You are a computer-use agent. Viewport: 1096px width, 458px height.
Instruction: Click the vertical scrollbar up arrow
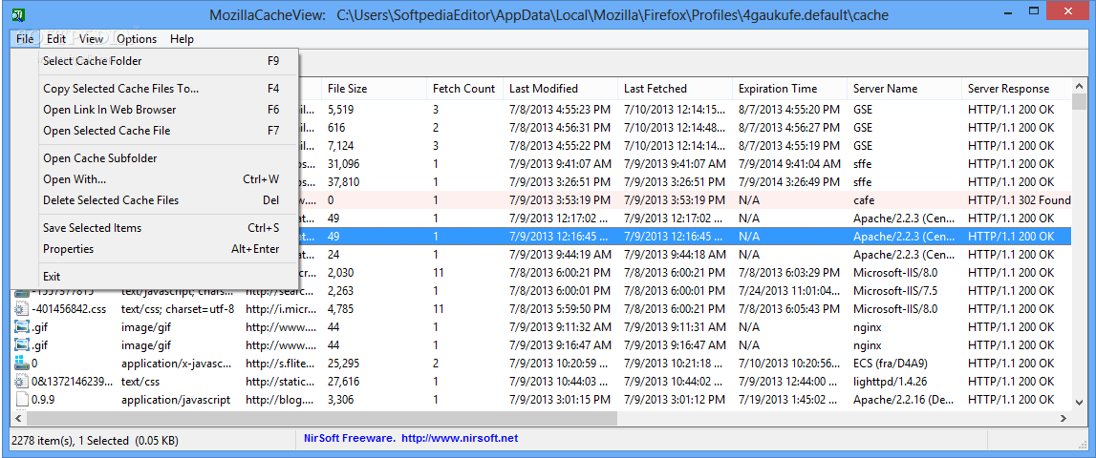(1079, 86)
